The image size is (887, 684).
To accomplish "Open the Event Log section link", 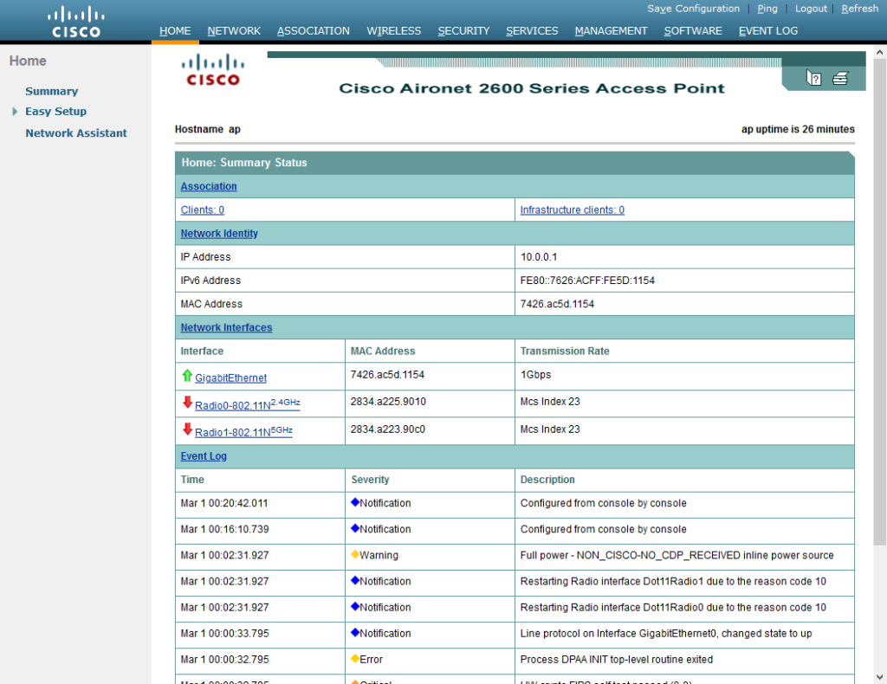I will click(x=203, y=456).
